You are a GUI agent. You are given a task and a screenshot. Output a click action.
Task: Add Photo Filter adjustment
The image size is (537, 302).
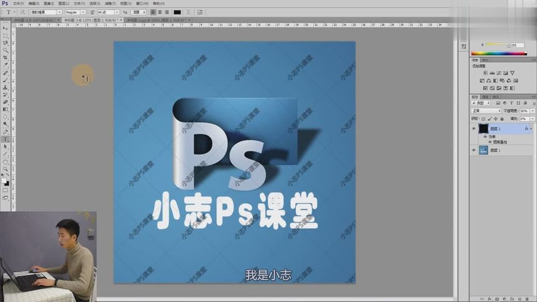click(502, 80)
